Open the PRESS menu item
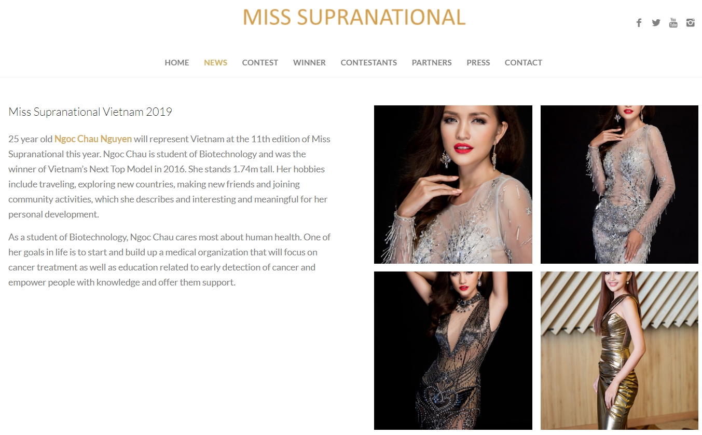Viewport: 702px width, 435px height. pyautogui.click(x=478, y=62)
